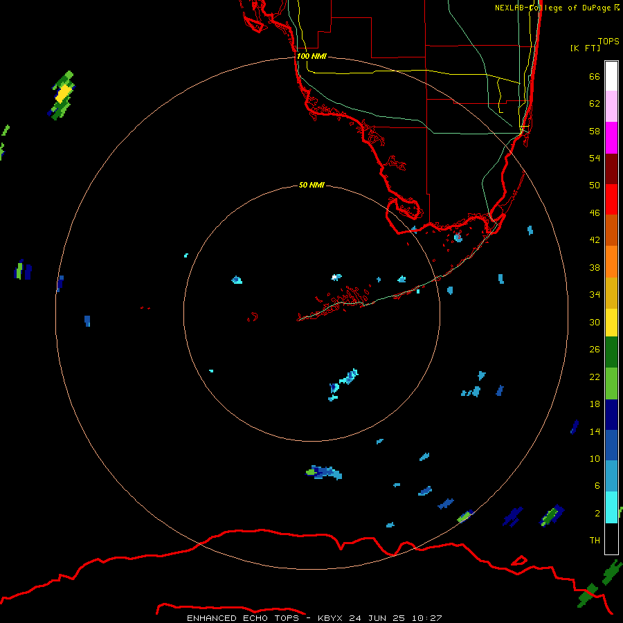The width and height of the screenshot is (623, 623).
Task: Pick the light blue legend swatch
Action: coord(611,476)
